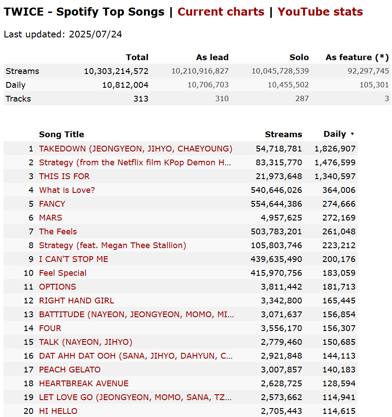Screen dimensions: 392x417
Task: Open Strategy feat. Megan Thee Stallion
Action: (x=113, y=245)
